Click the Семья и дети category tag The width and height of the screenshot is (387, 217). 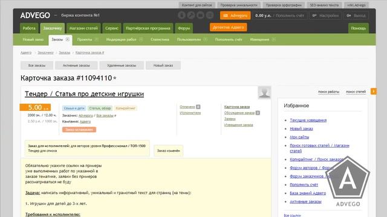(x=74, y=108)
